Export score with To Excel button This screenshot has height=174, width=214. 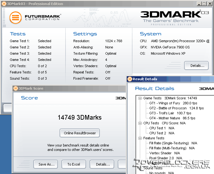(74, 164)
